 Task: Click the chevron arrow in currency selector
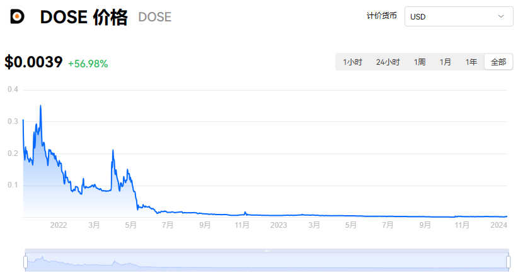(502, 16)
